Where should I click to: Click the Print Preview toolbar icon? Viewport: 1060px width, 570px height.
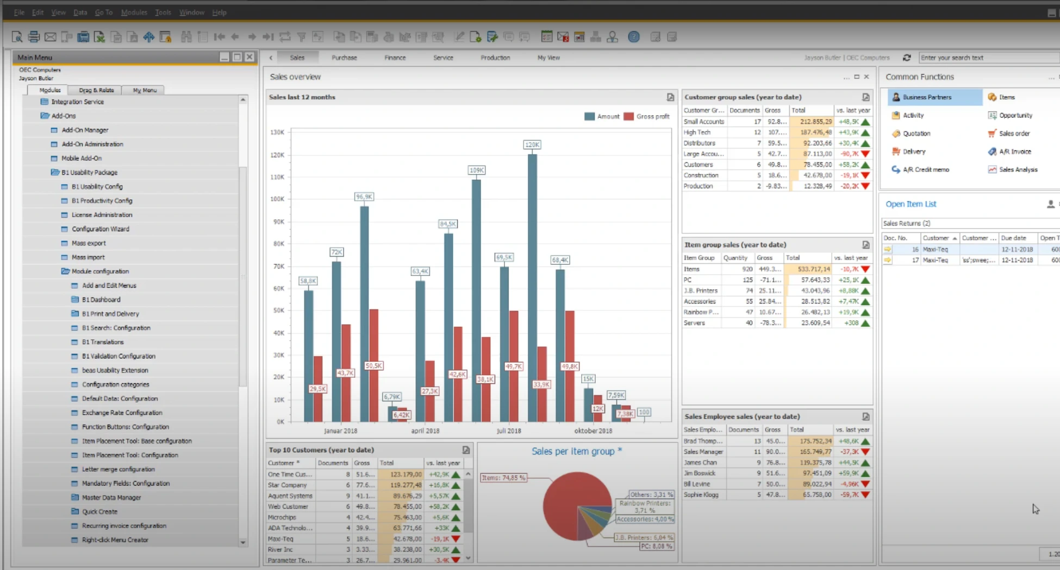click(17, 37)
